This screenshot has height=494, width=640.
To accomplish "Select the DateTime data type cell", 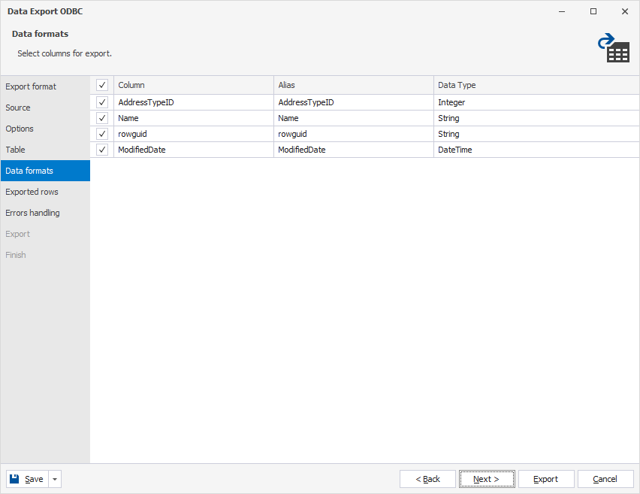I will coord(536,150).
